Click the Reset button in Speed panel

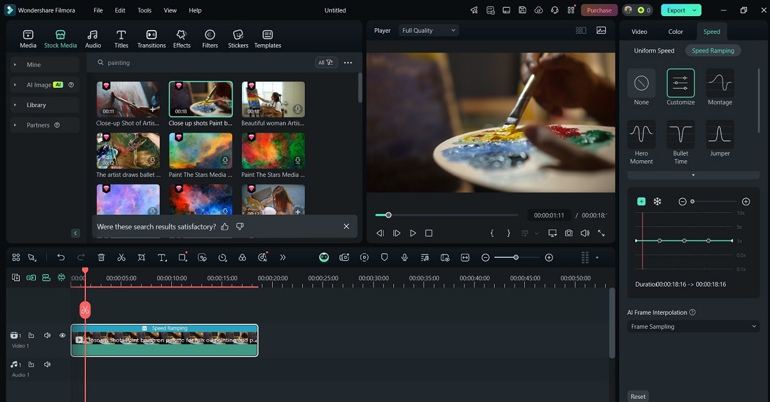tap(638, 396)
